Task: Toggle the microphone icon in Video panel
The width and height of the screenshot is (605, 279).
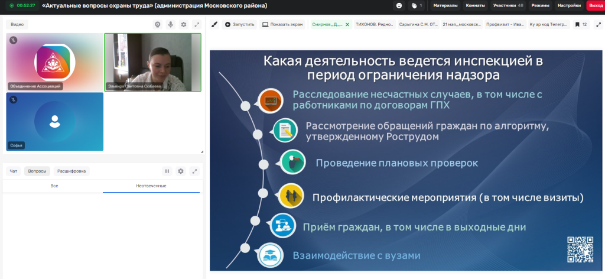Action: (171, 24)
